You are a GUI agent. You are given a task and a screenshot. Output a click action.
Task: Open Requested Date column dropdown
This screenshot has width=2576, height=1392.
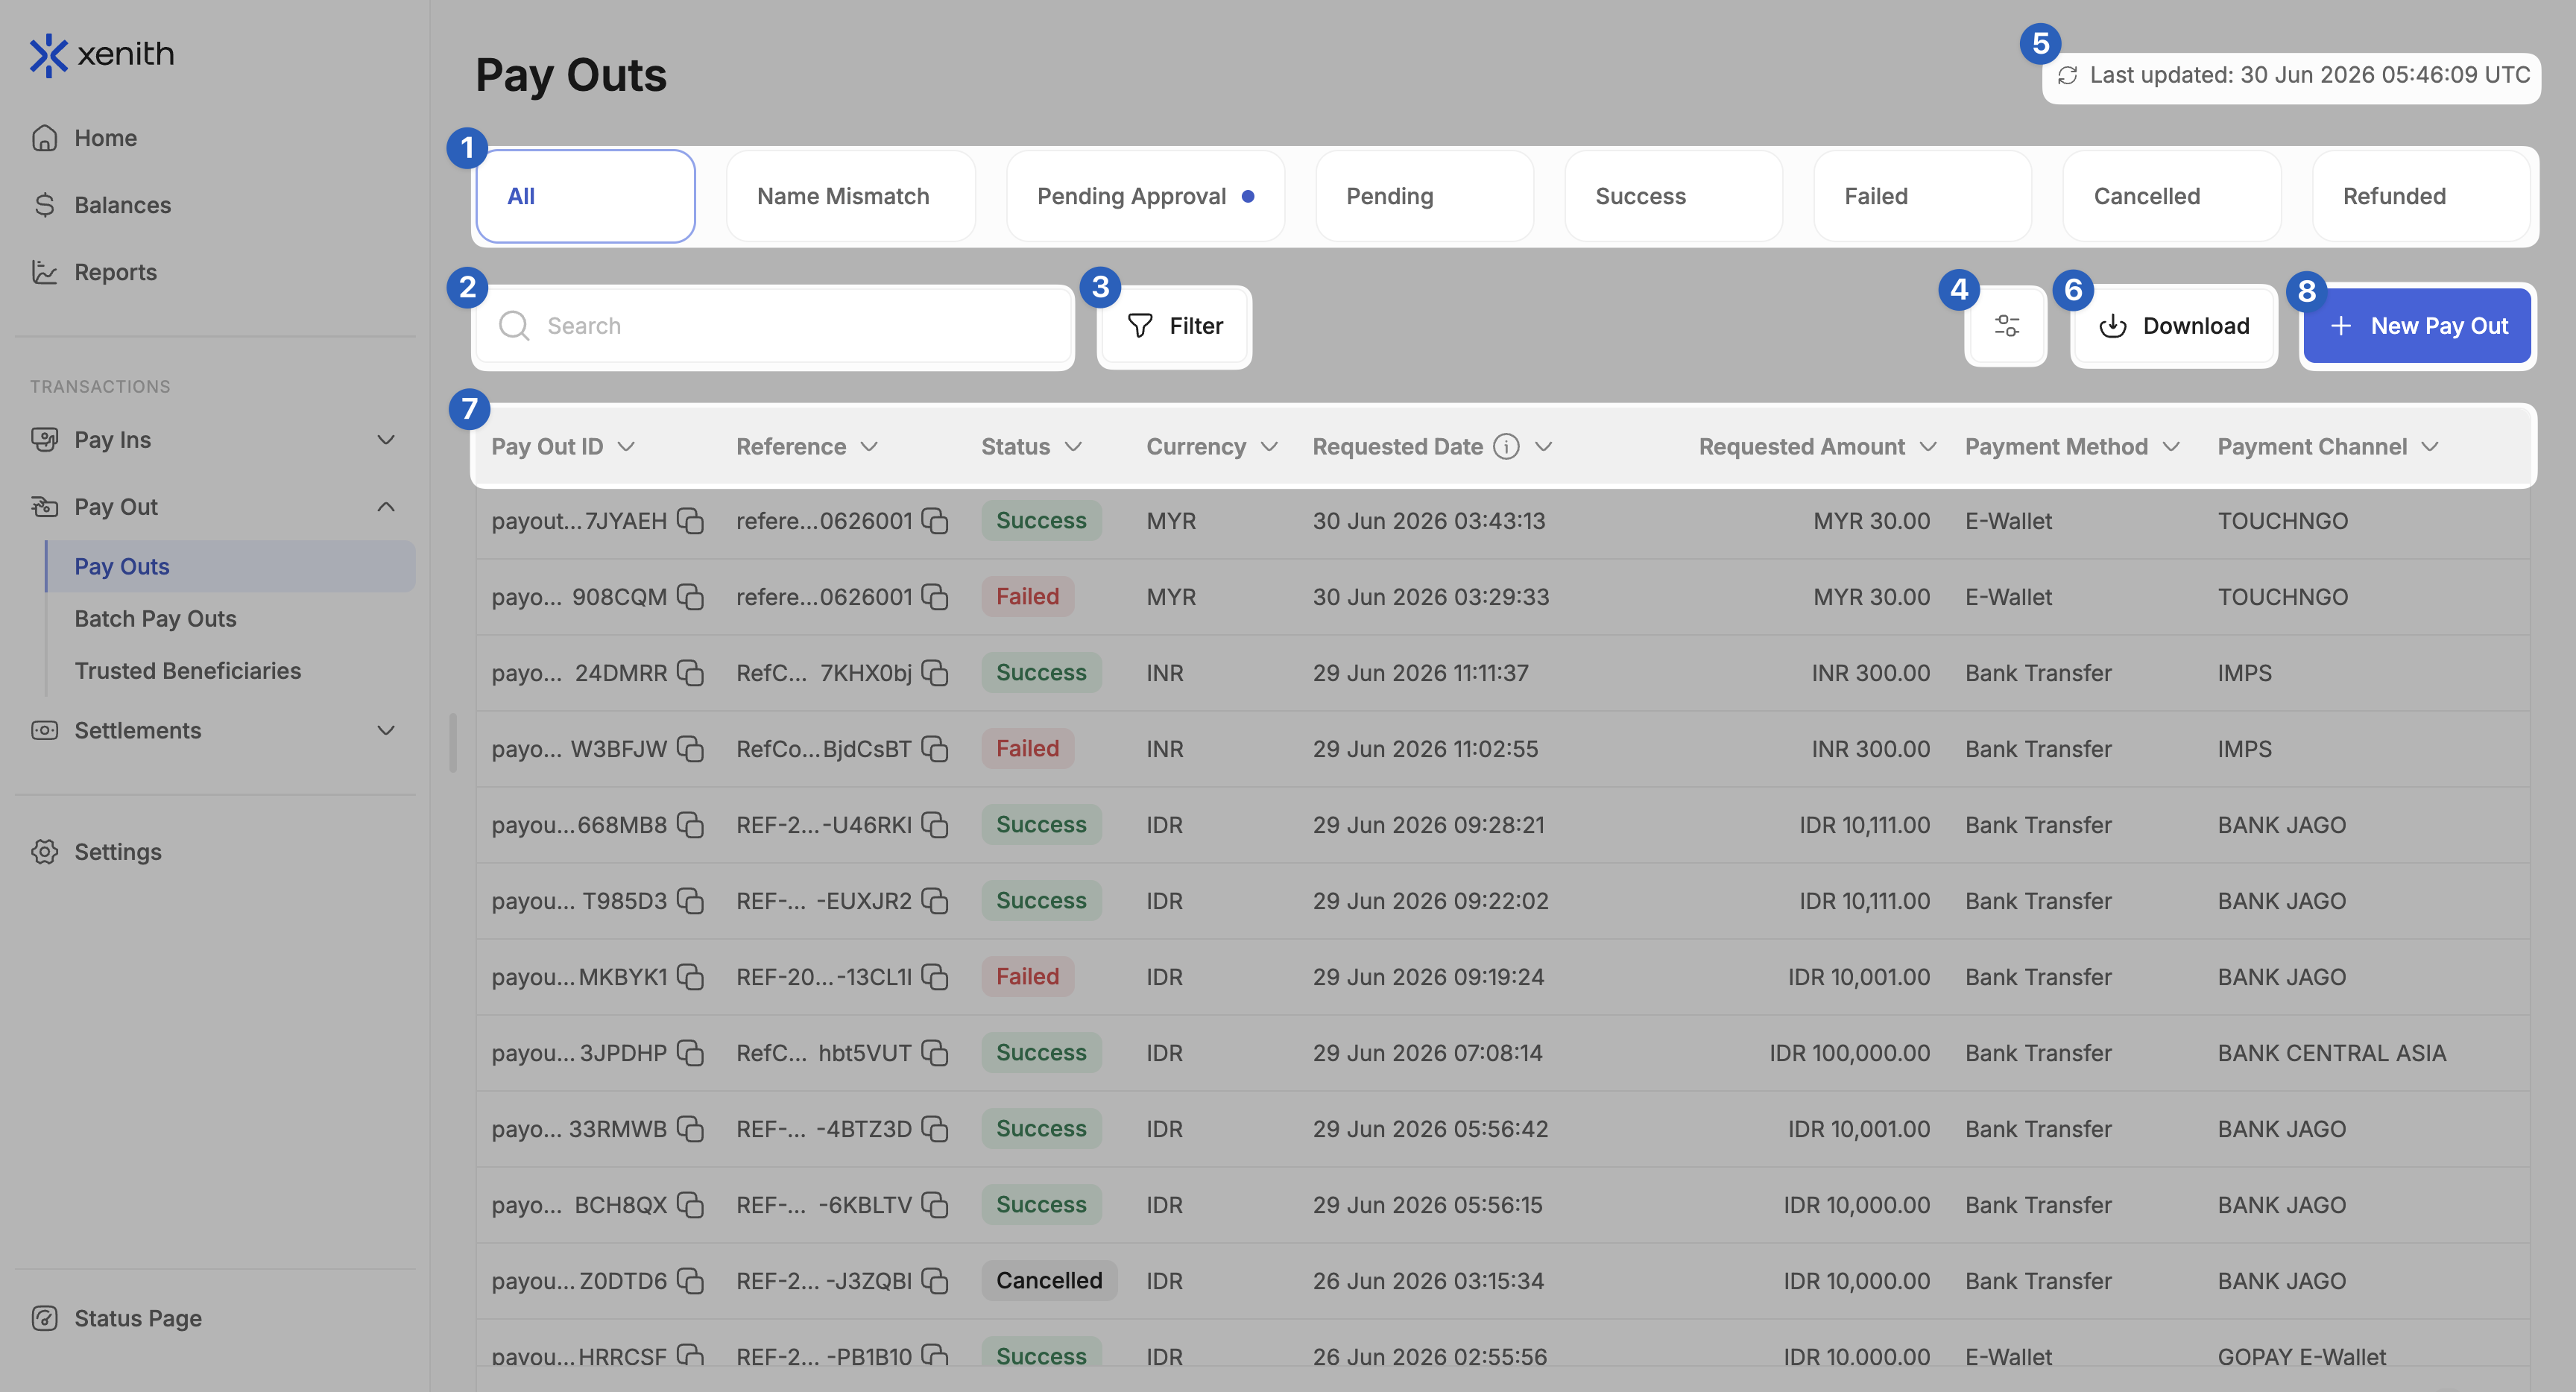click(1543, 447)
